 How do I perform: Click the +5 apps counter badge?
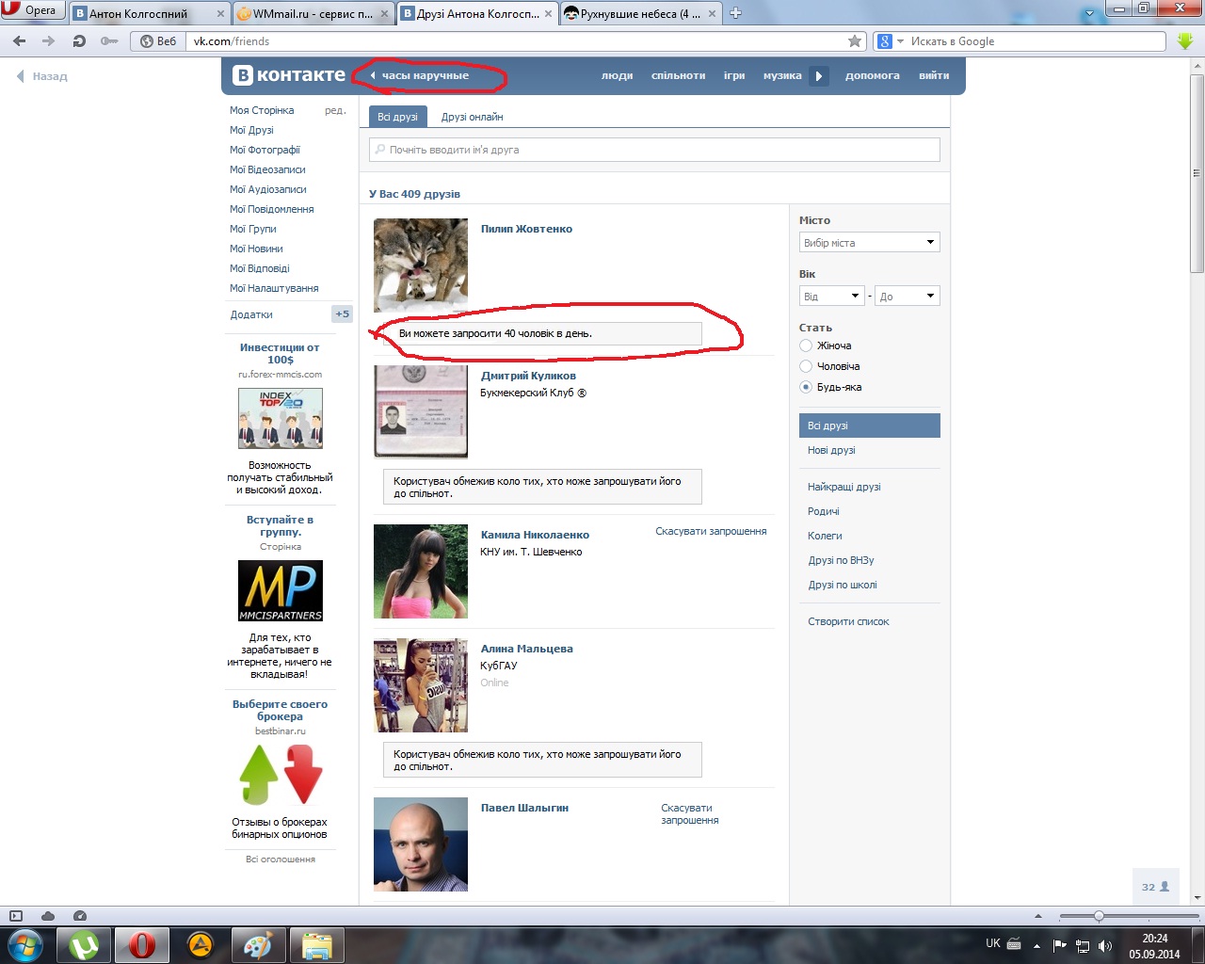point(342,314)
